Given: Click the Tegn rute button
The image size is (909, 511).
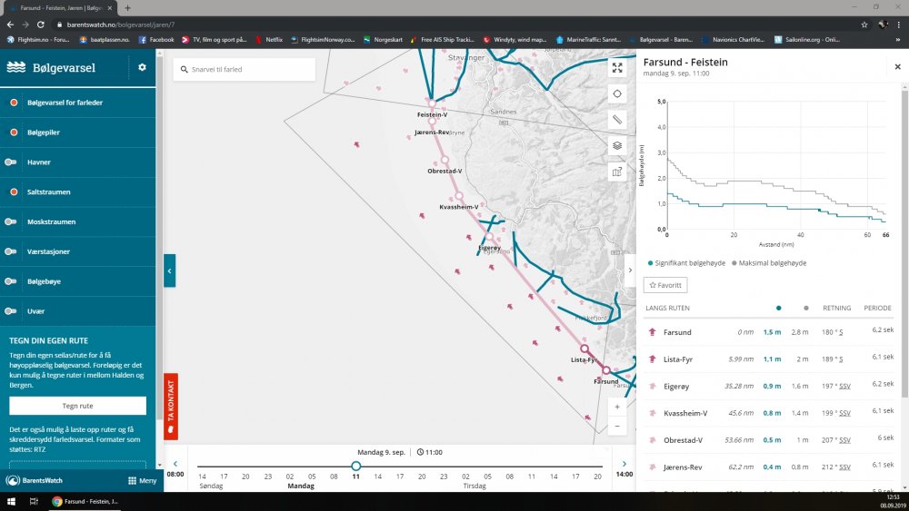Looking at the screenshot, I should (77, 406).
